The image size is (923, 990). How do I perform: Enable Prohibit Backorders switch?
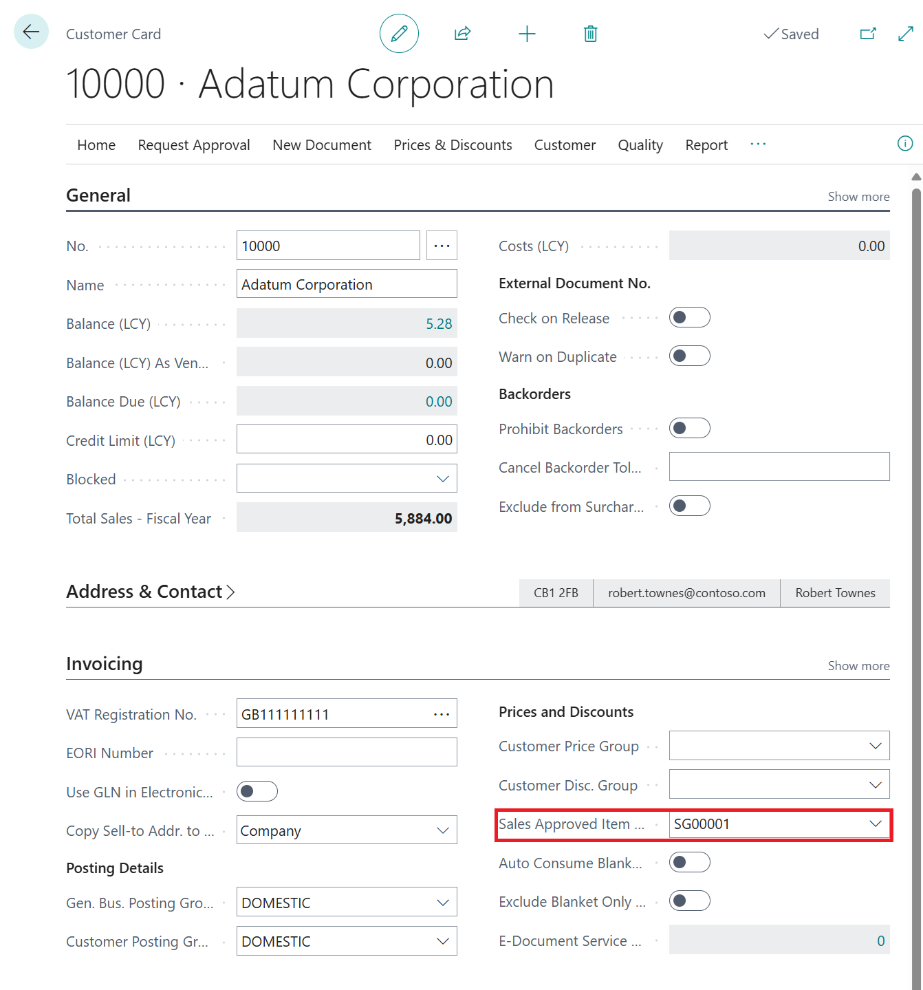690,428
